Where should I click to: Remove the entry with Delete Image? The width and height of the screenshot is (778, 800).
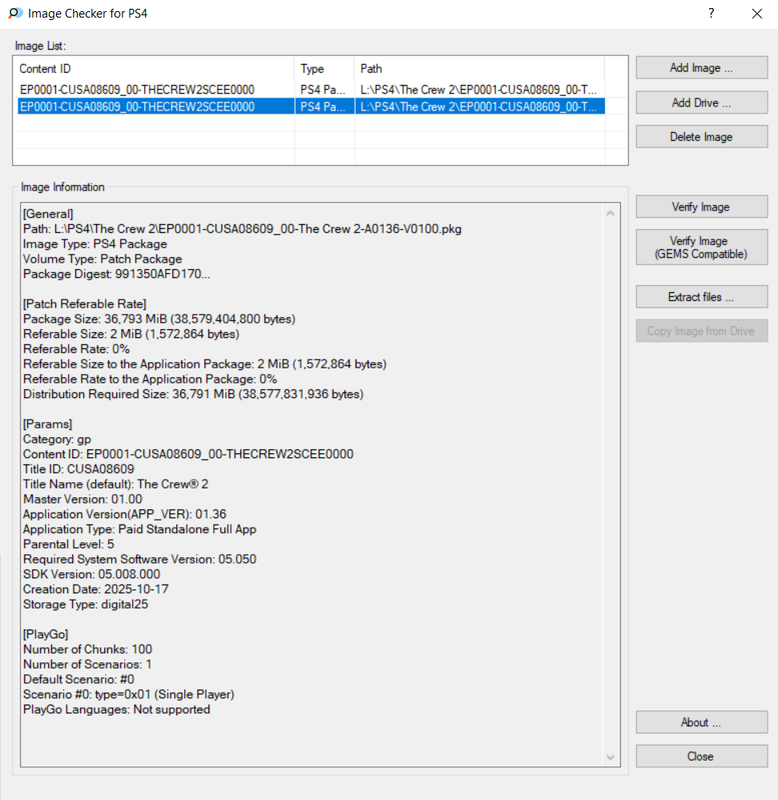[x=701, y=137]
